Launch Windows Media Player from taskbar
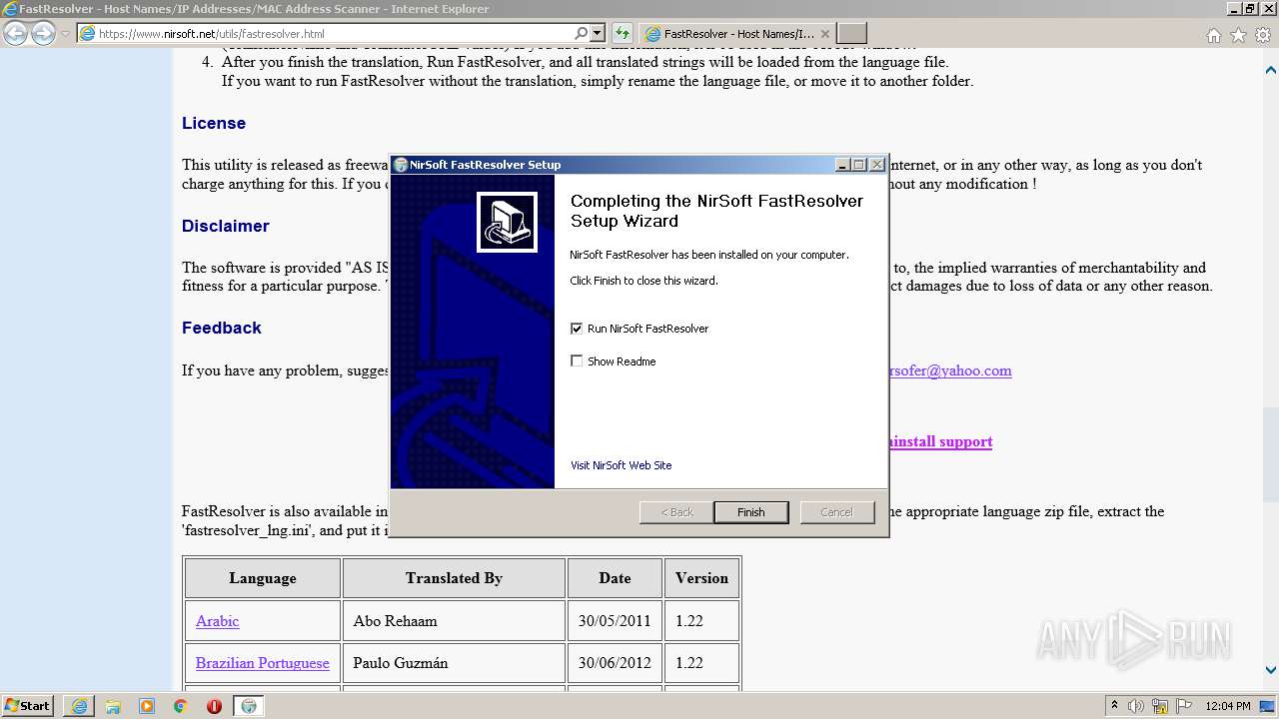 147,706
